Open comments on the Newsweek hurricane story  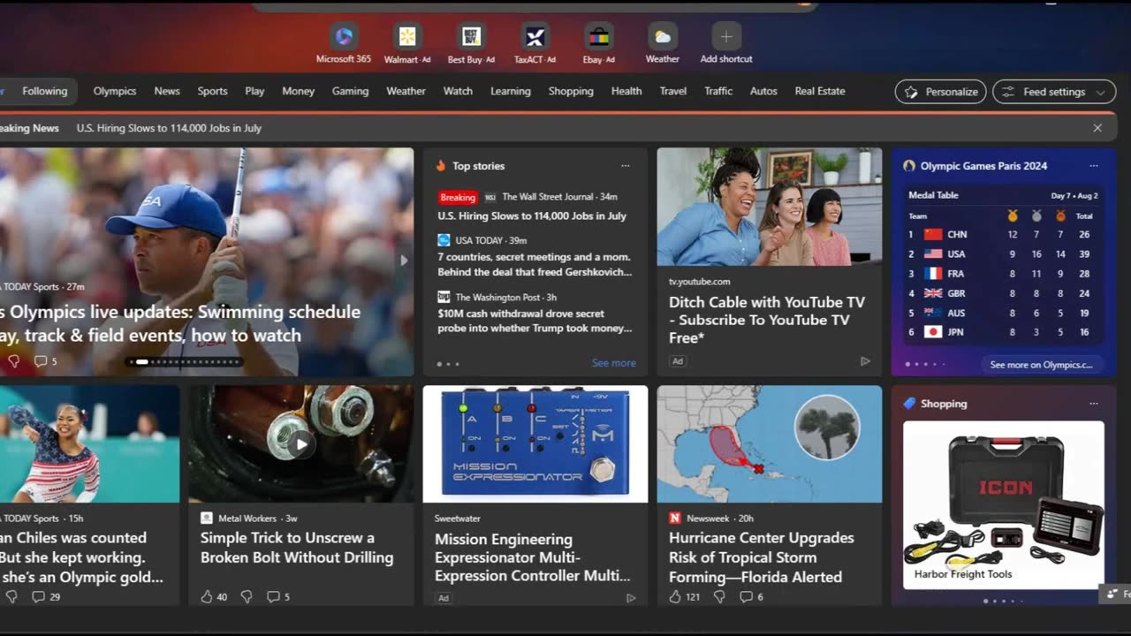(x=752, y=596)
